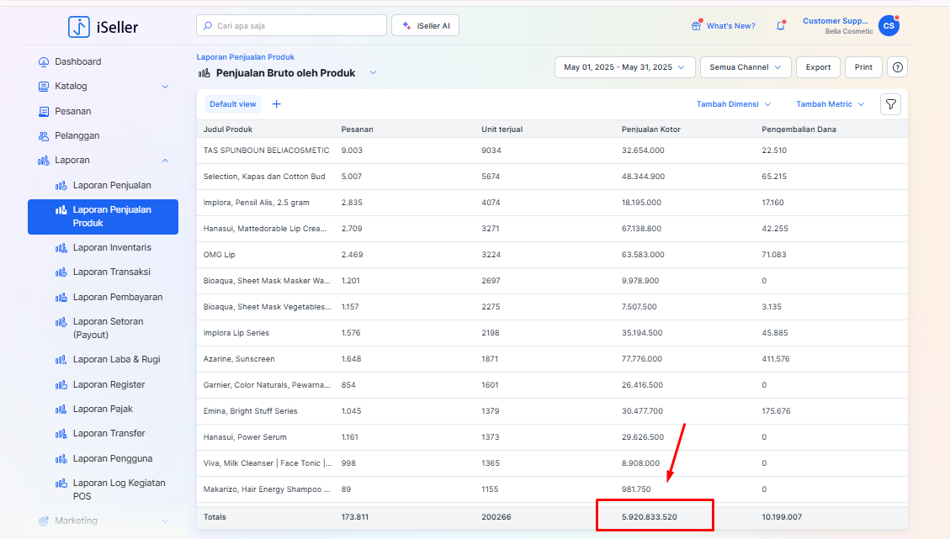950x539 pixels.
Task: Open the table filter icon
Action: 890,104
